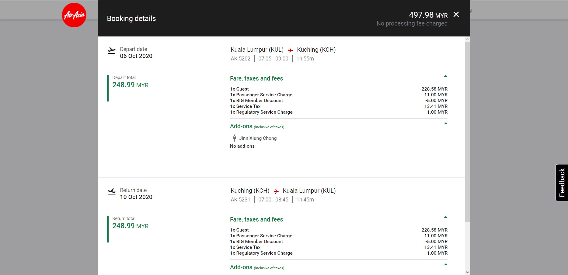Collapse return fare section using its arrow

pos(445,217)
